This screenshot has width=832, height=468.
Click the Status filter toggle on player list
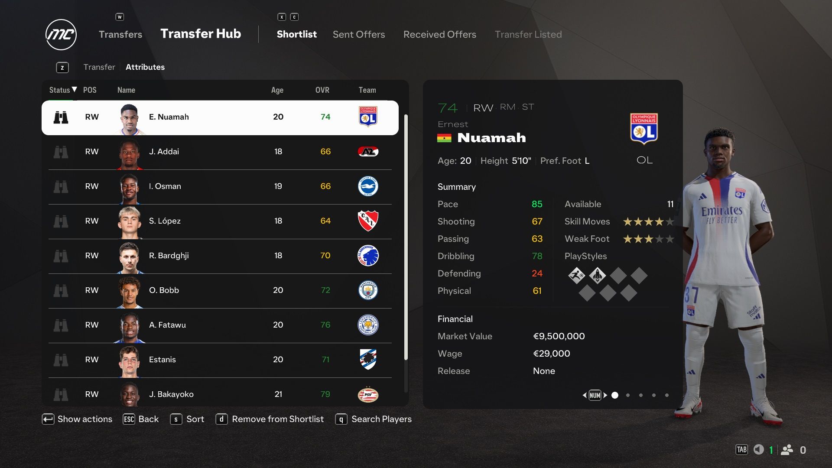click(61, 89)
